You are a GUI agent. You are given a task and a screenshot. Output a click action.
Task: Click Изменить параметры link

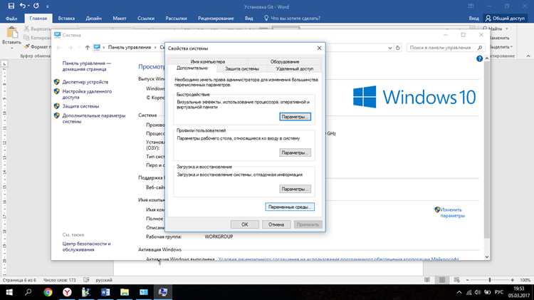point(452,213)
